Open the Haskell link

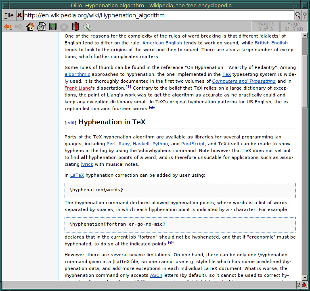point(141,144)
